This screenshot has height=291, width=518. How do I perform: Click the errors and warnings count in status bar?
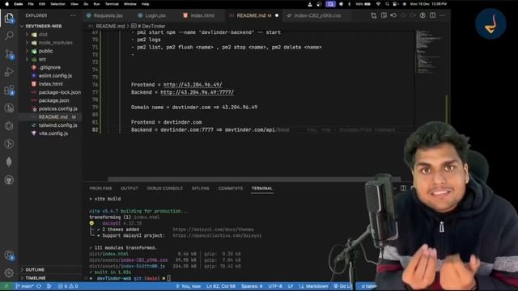pos(68,286)
